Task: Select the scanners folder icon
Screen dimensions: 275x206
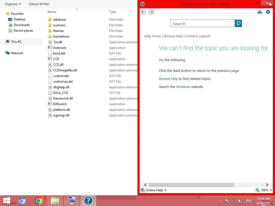Action: coord(50,25)
